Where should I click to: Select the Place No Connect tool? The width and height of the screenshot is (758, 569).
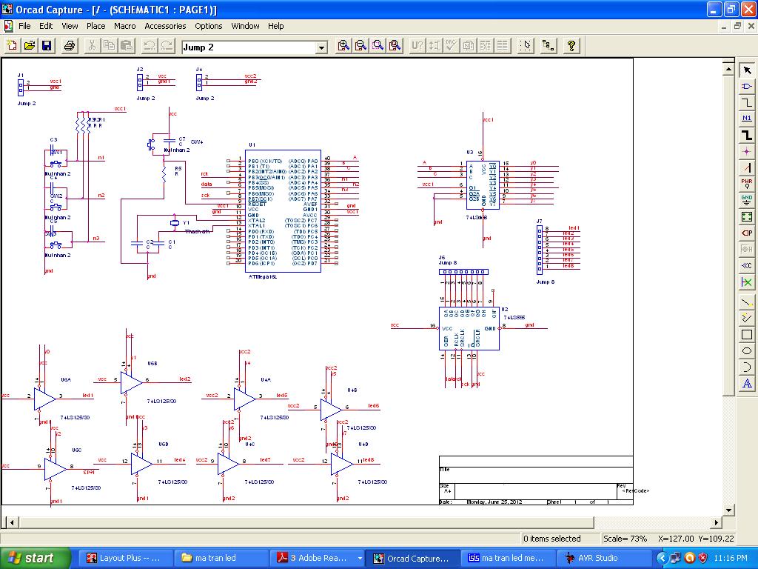tap(747, 282)
